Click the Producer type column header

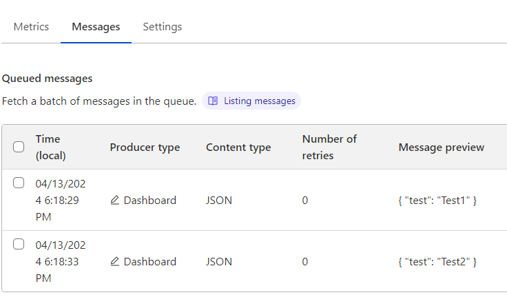[145, 147]
